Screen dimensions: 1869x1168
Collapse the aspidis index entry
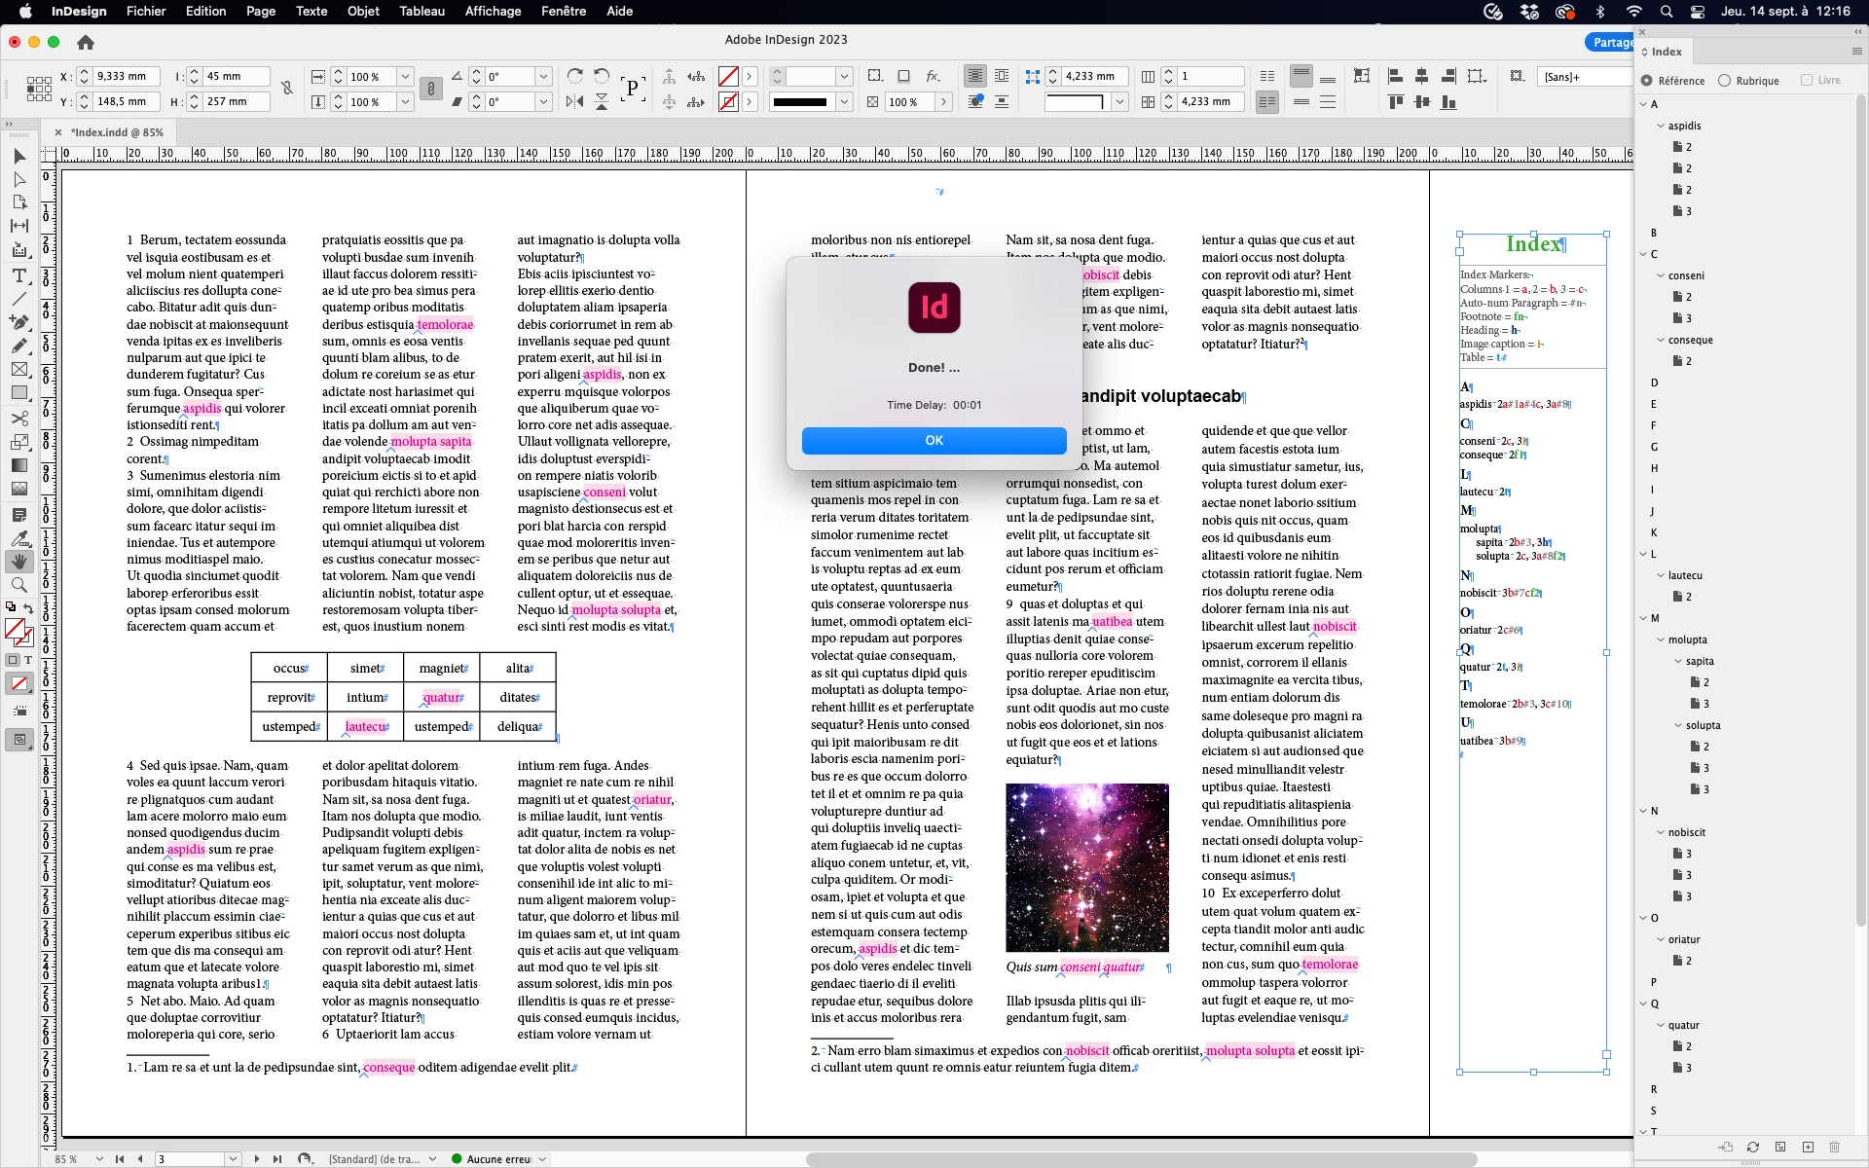(1661, 126)
